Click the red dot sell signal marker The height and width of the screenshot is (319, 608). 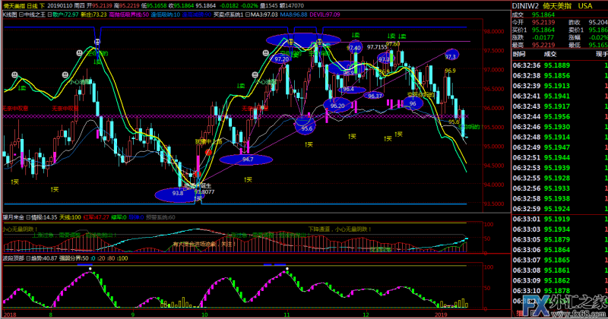point(207,153)
